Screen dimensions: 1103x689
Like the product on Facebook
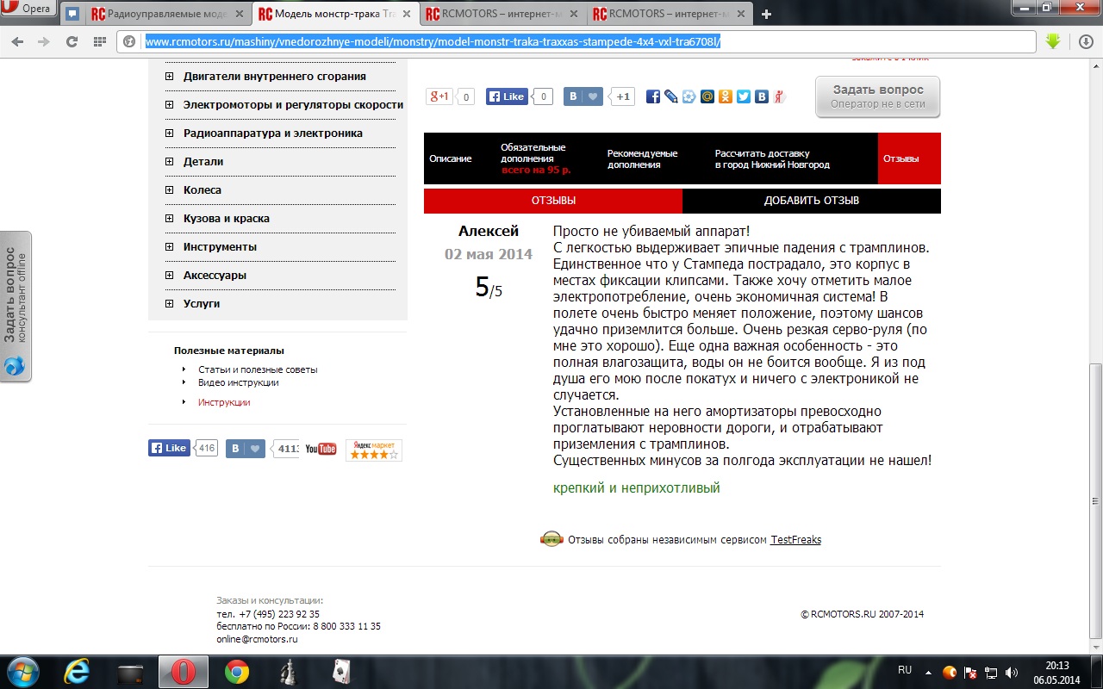[x=506, y=96]
